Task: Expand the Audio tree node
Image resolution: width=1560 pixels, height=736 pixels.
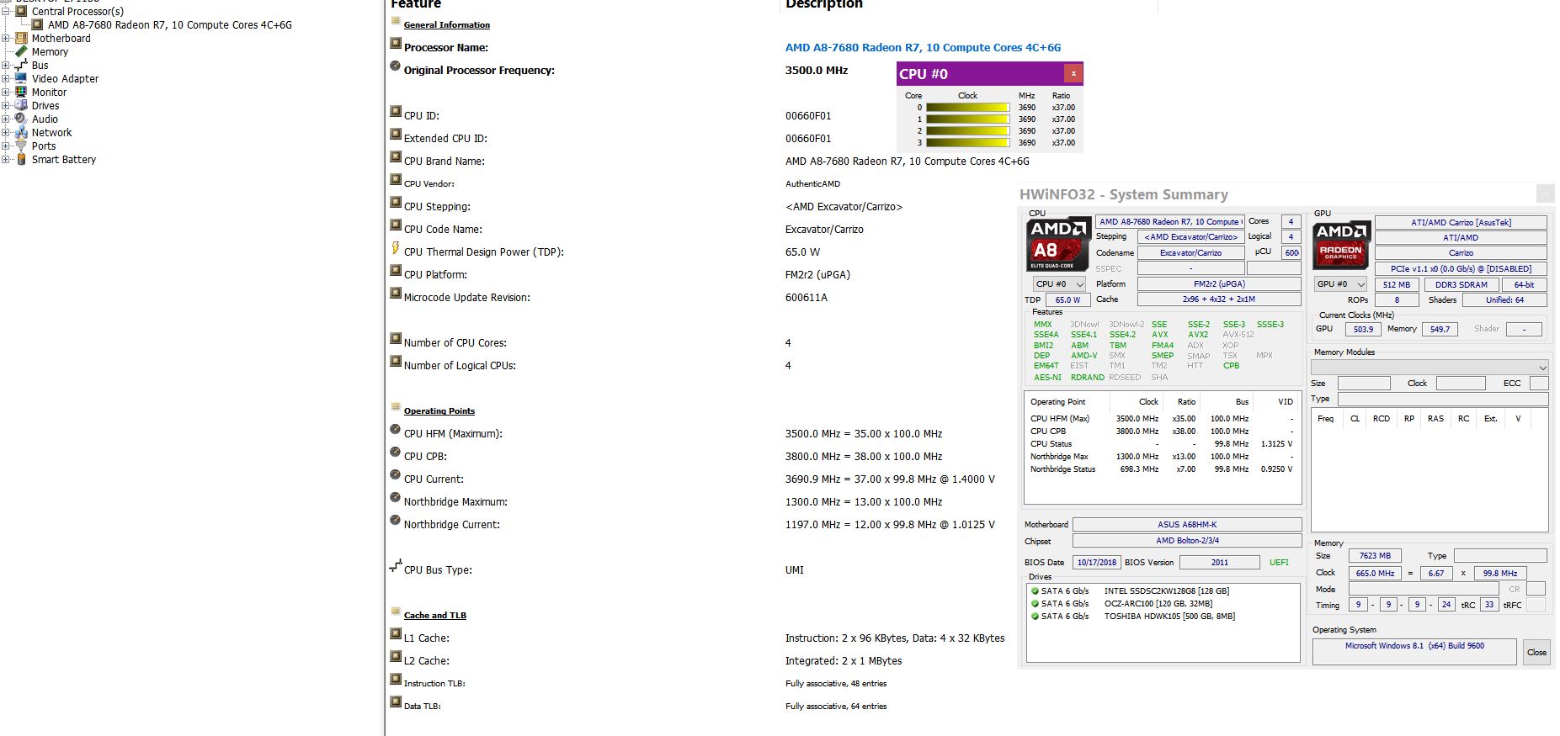Action: tap(6, 119)
